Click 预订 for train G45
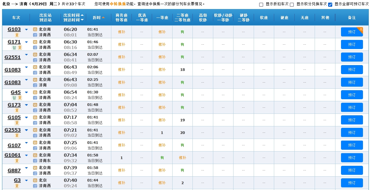The width and height of the screenshot is (370, 190). pyautogui.click(x=352, y=95)
